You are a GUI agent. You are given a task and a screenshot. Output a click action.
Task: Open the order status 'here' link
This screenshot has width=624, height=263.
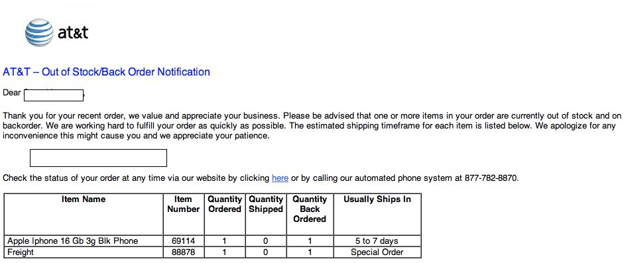(x=280, y=178)
